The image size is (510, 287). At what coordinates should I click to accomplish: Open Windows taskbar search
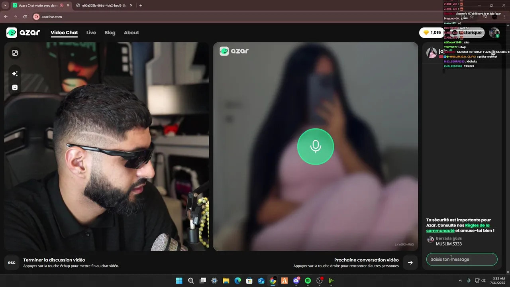(191, 281)
